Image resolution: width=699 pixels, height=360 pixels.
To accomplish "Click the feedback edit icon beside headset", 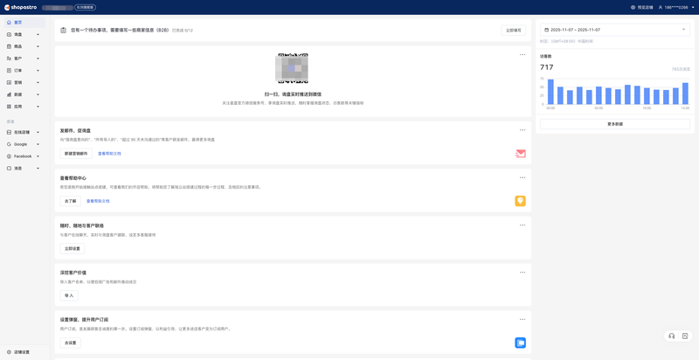I will [x=685, y=336].
